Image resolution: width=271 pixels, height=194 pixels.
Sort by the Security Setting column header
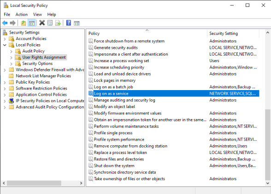(224, 33)
